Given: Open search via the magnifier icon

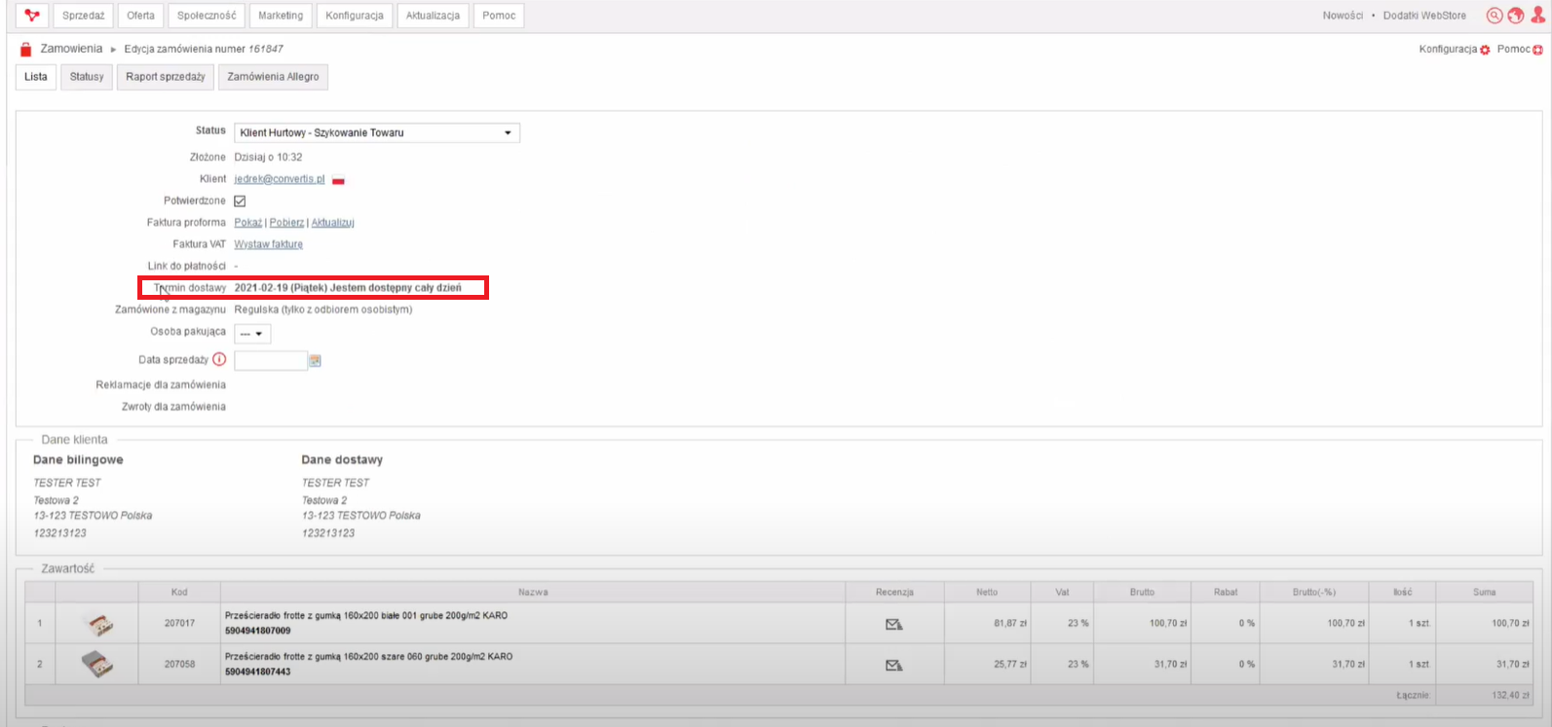Looking at the screenshot, I should 1494,16.
